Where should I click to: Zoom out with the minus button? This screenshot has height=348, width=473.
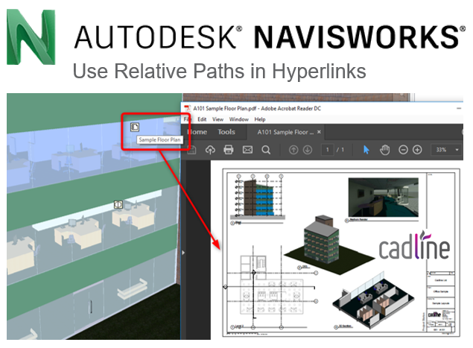(x=403, y=150)
